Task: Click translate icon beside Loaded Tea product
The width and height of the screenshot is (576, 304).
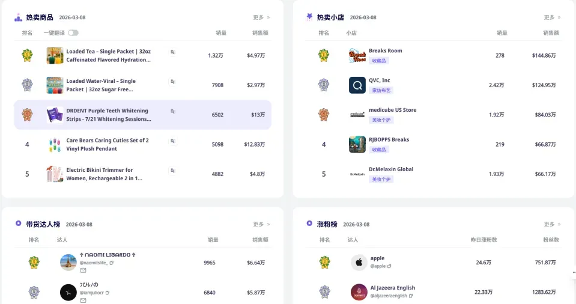Action: point(172,52)
